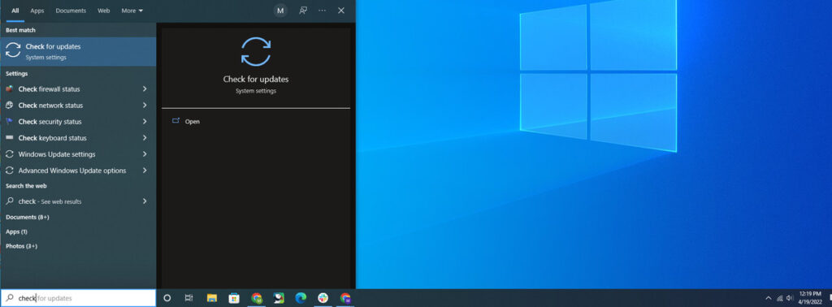Open the puffin bird app icon
The width and height of the screenshot is (832, 307).
coord(279,298)
